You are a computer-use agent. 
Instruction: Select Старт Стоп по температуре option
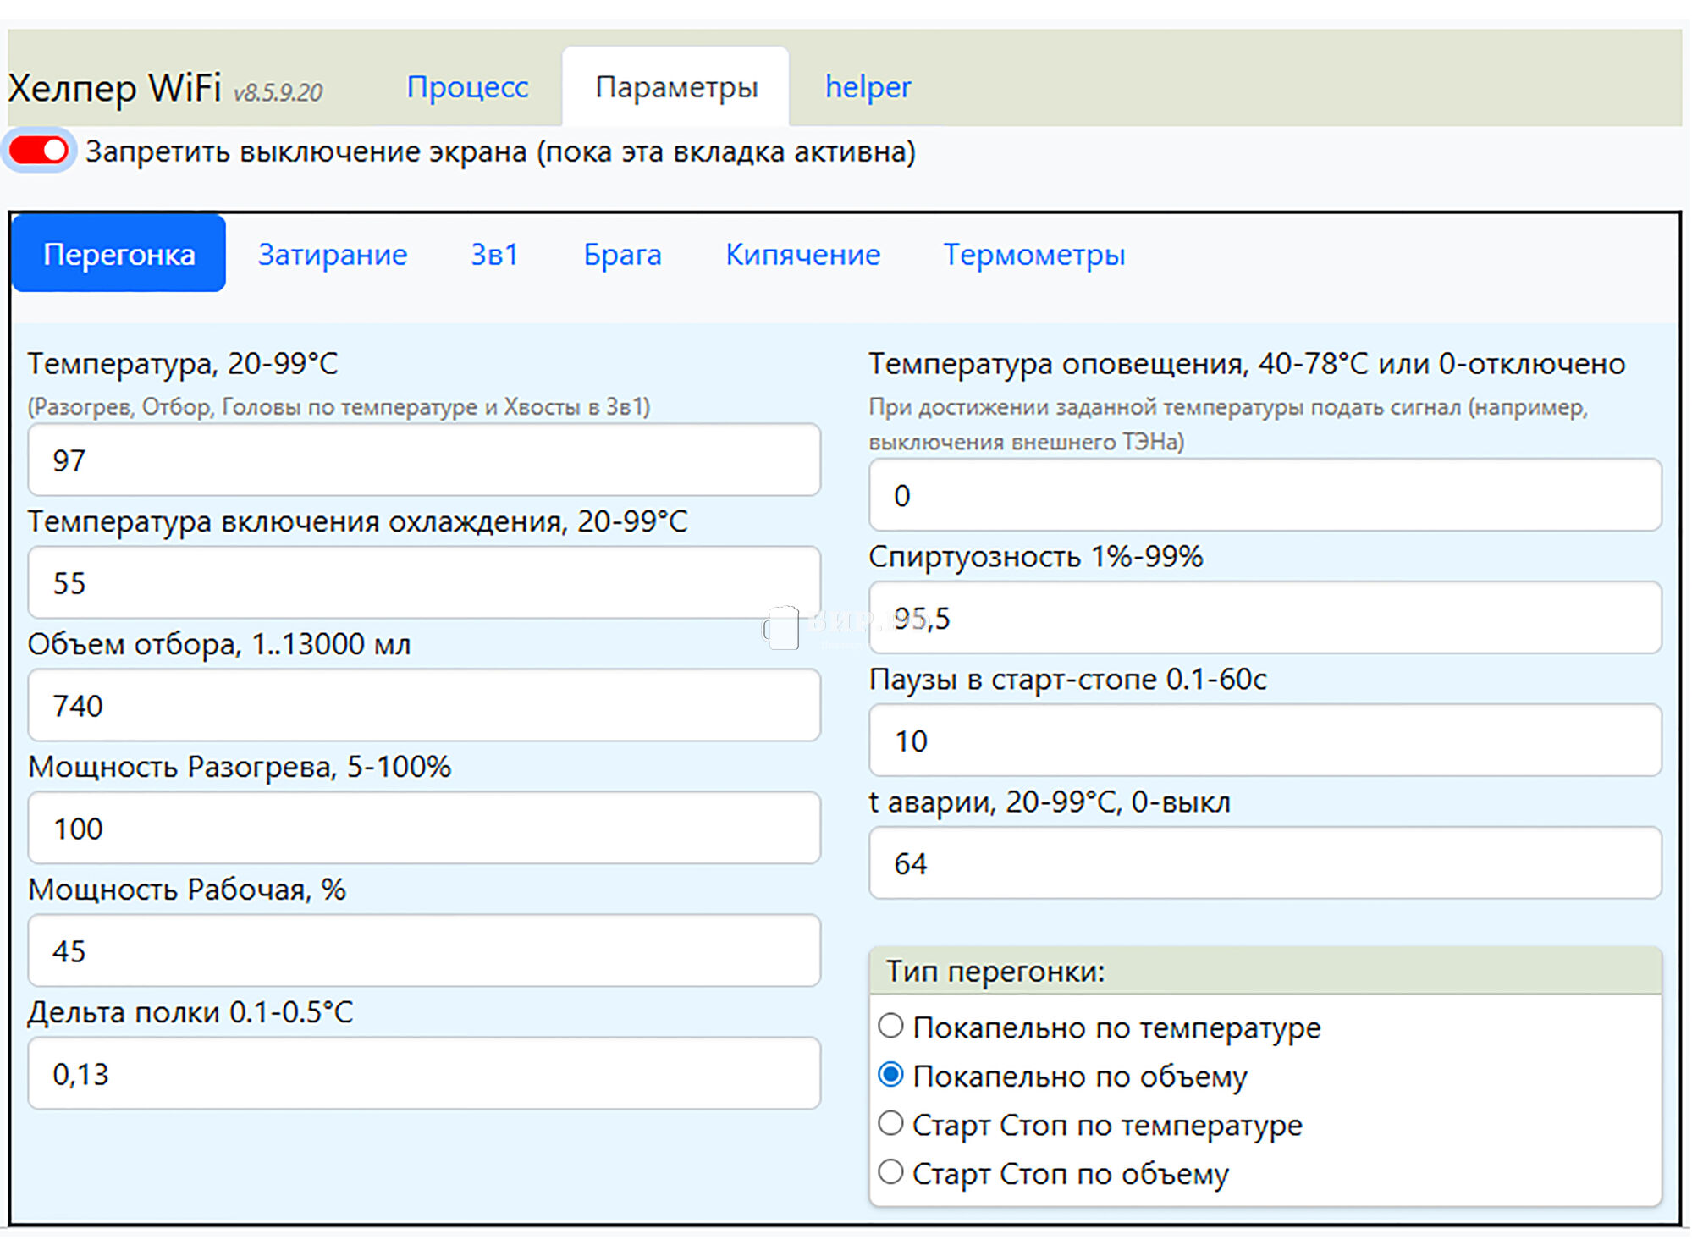[x=890, y=1123]
